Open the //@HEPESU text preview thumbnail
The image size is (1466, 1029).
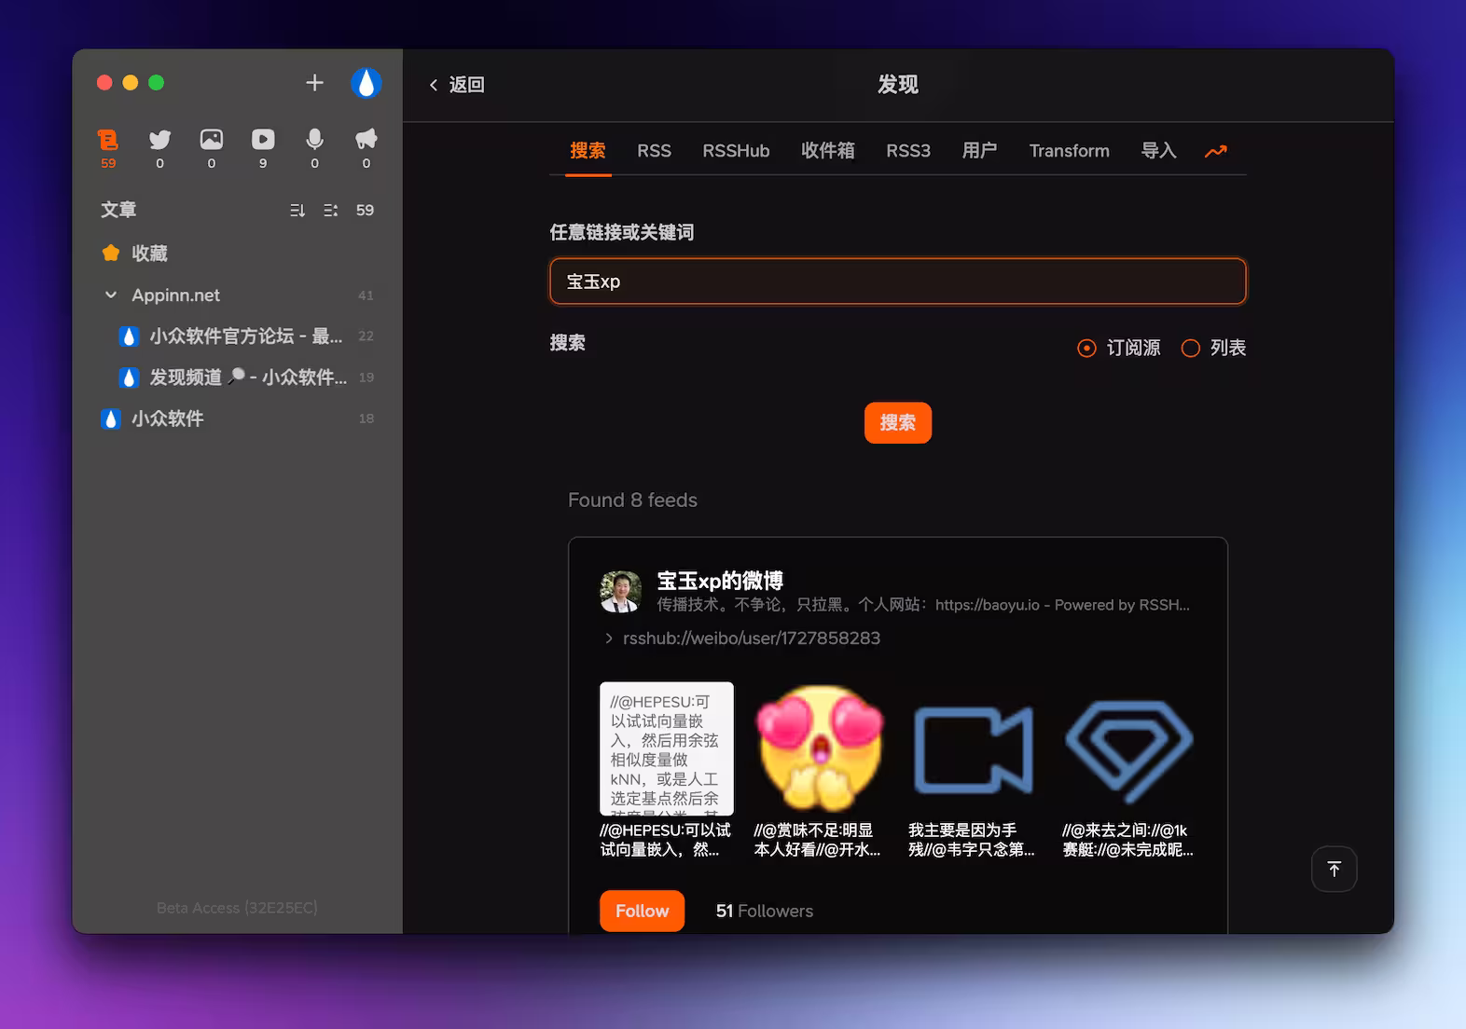tap(666, 748)
